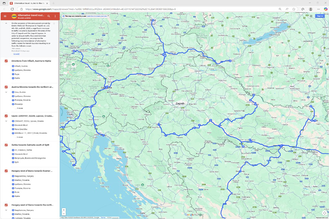Refresh the browser page

click(x=12, y=9)
